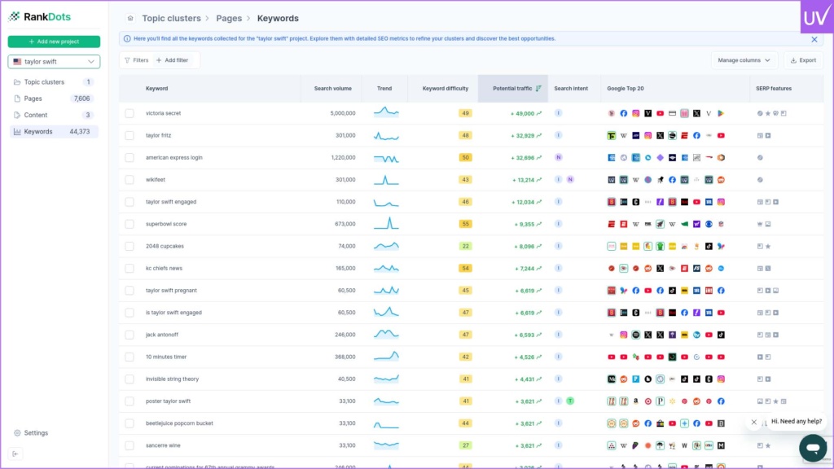Open the Pages sidebar item
Image resolution: width=834 pixels, height=469 pixels.
pyautogui.click(x=33, y=99)
